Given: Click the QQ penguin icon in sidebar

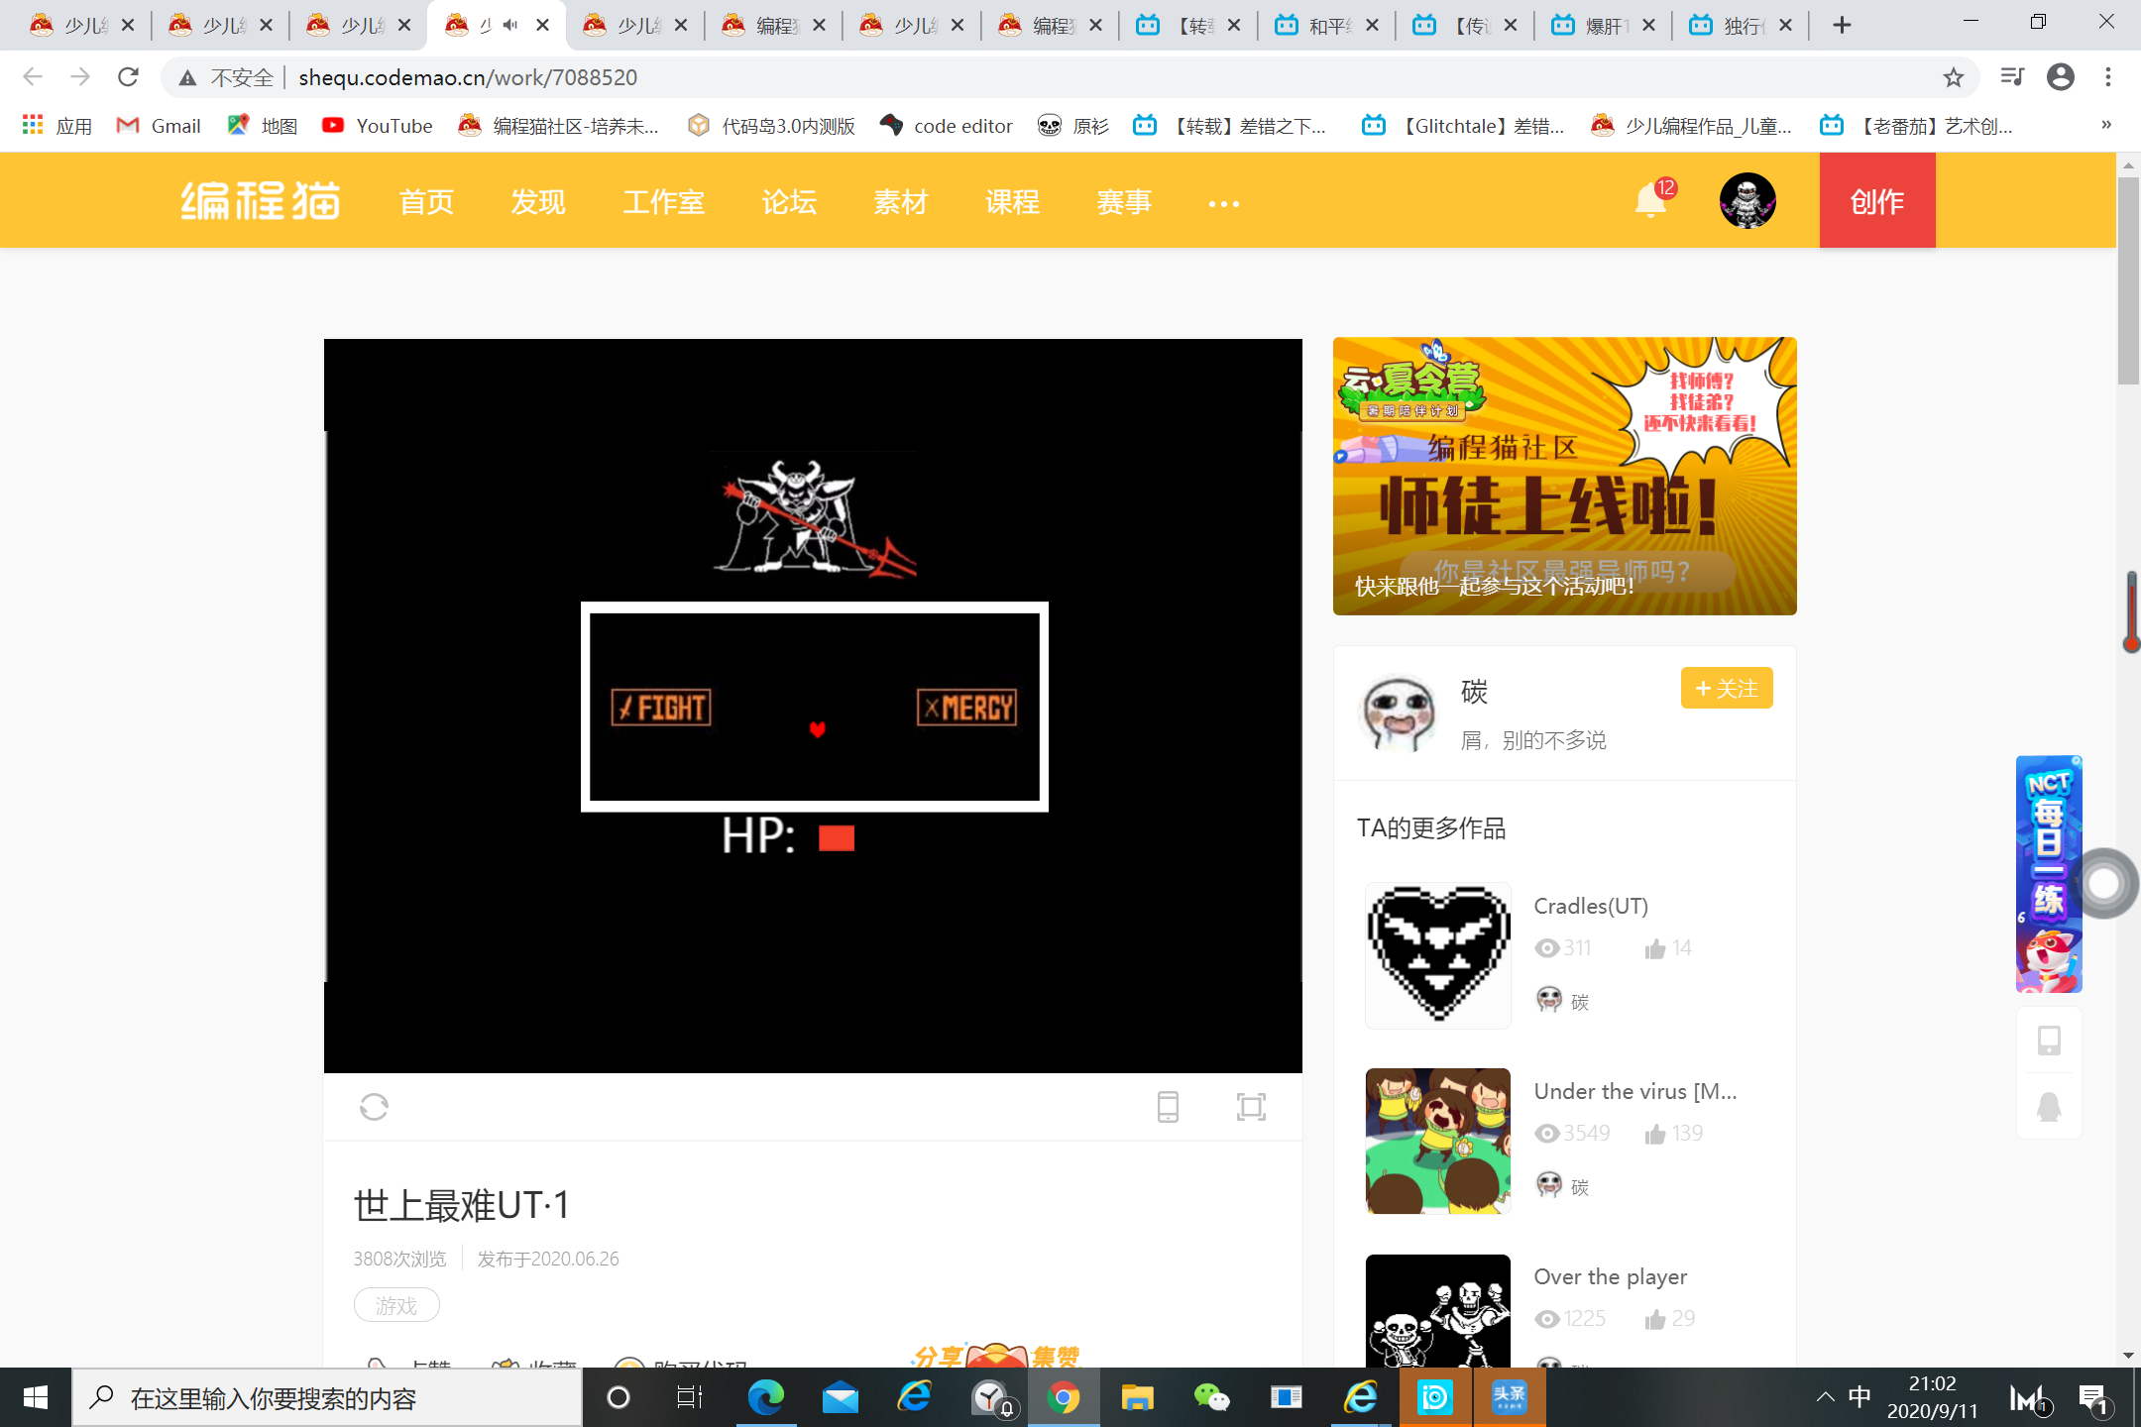Looking at the screenshot, I should pos(2049,1106).
